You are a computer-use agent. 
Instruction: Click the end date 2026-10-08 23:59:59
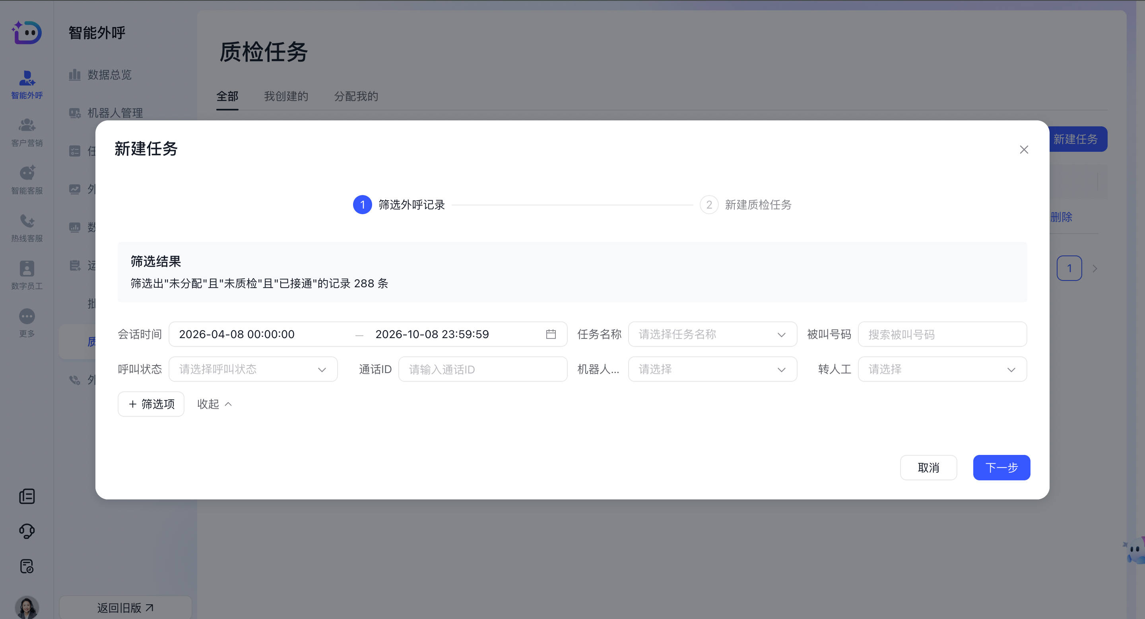coord(432,334)
